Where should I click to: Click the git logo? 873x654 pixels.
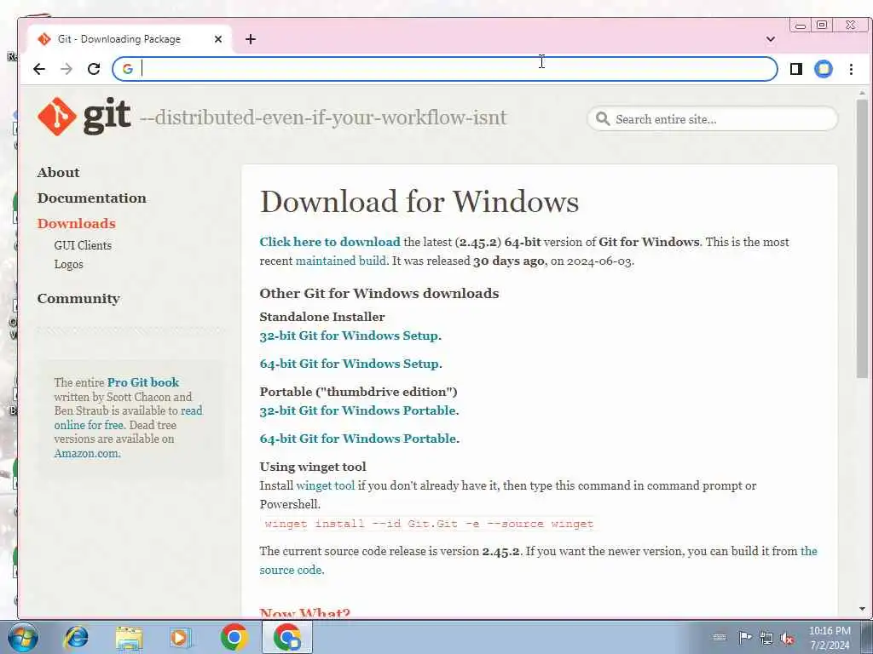click(x=84, y=116)
